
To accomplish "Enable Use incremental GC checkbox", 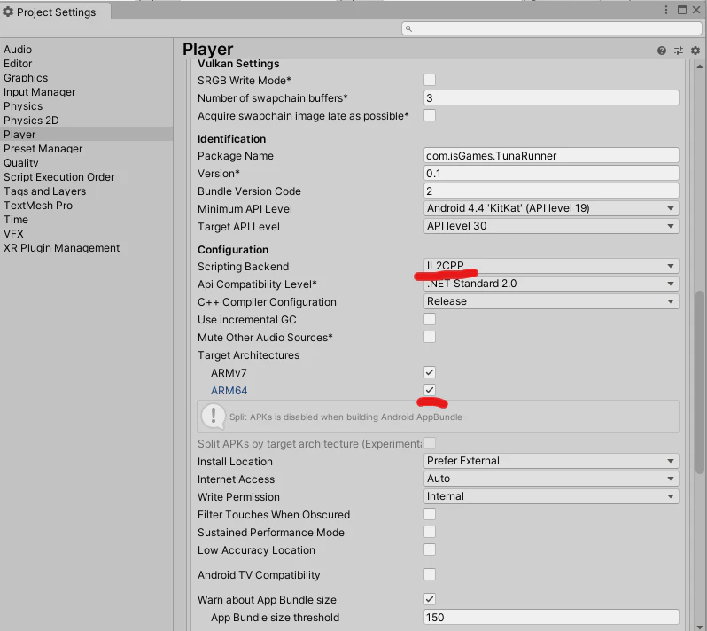I will (430, 319).
